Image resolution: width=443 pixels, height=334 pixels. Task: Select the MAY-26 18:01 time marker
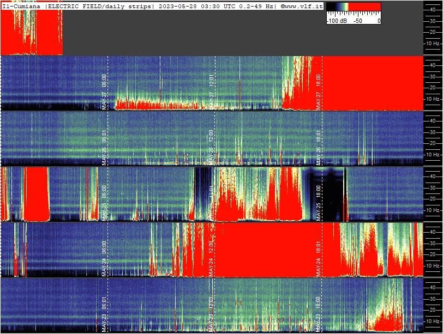tap(319, 148)
